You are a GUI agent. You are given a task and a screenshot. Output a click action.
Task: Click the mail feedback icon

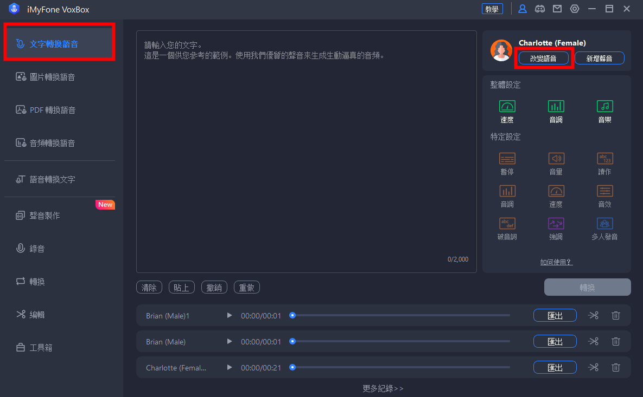[x=557, y=9]
